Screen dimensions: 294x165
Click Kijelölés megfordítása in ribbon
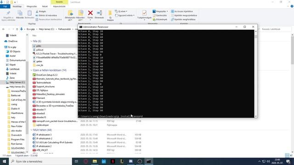tap(183, 19)
